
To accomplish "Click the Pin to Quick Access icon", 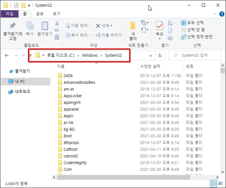I will pos(12,26).
